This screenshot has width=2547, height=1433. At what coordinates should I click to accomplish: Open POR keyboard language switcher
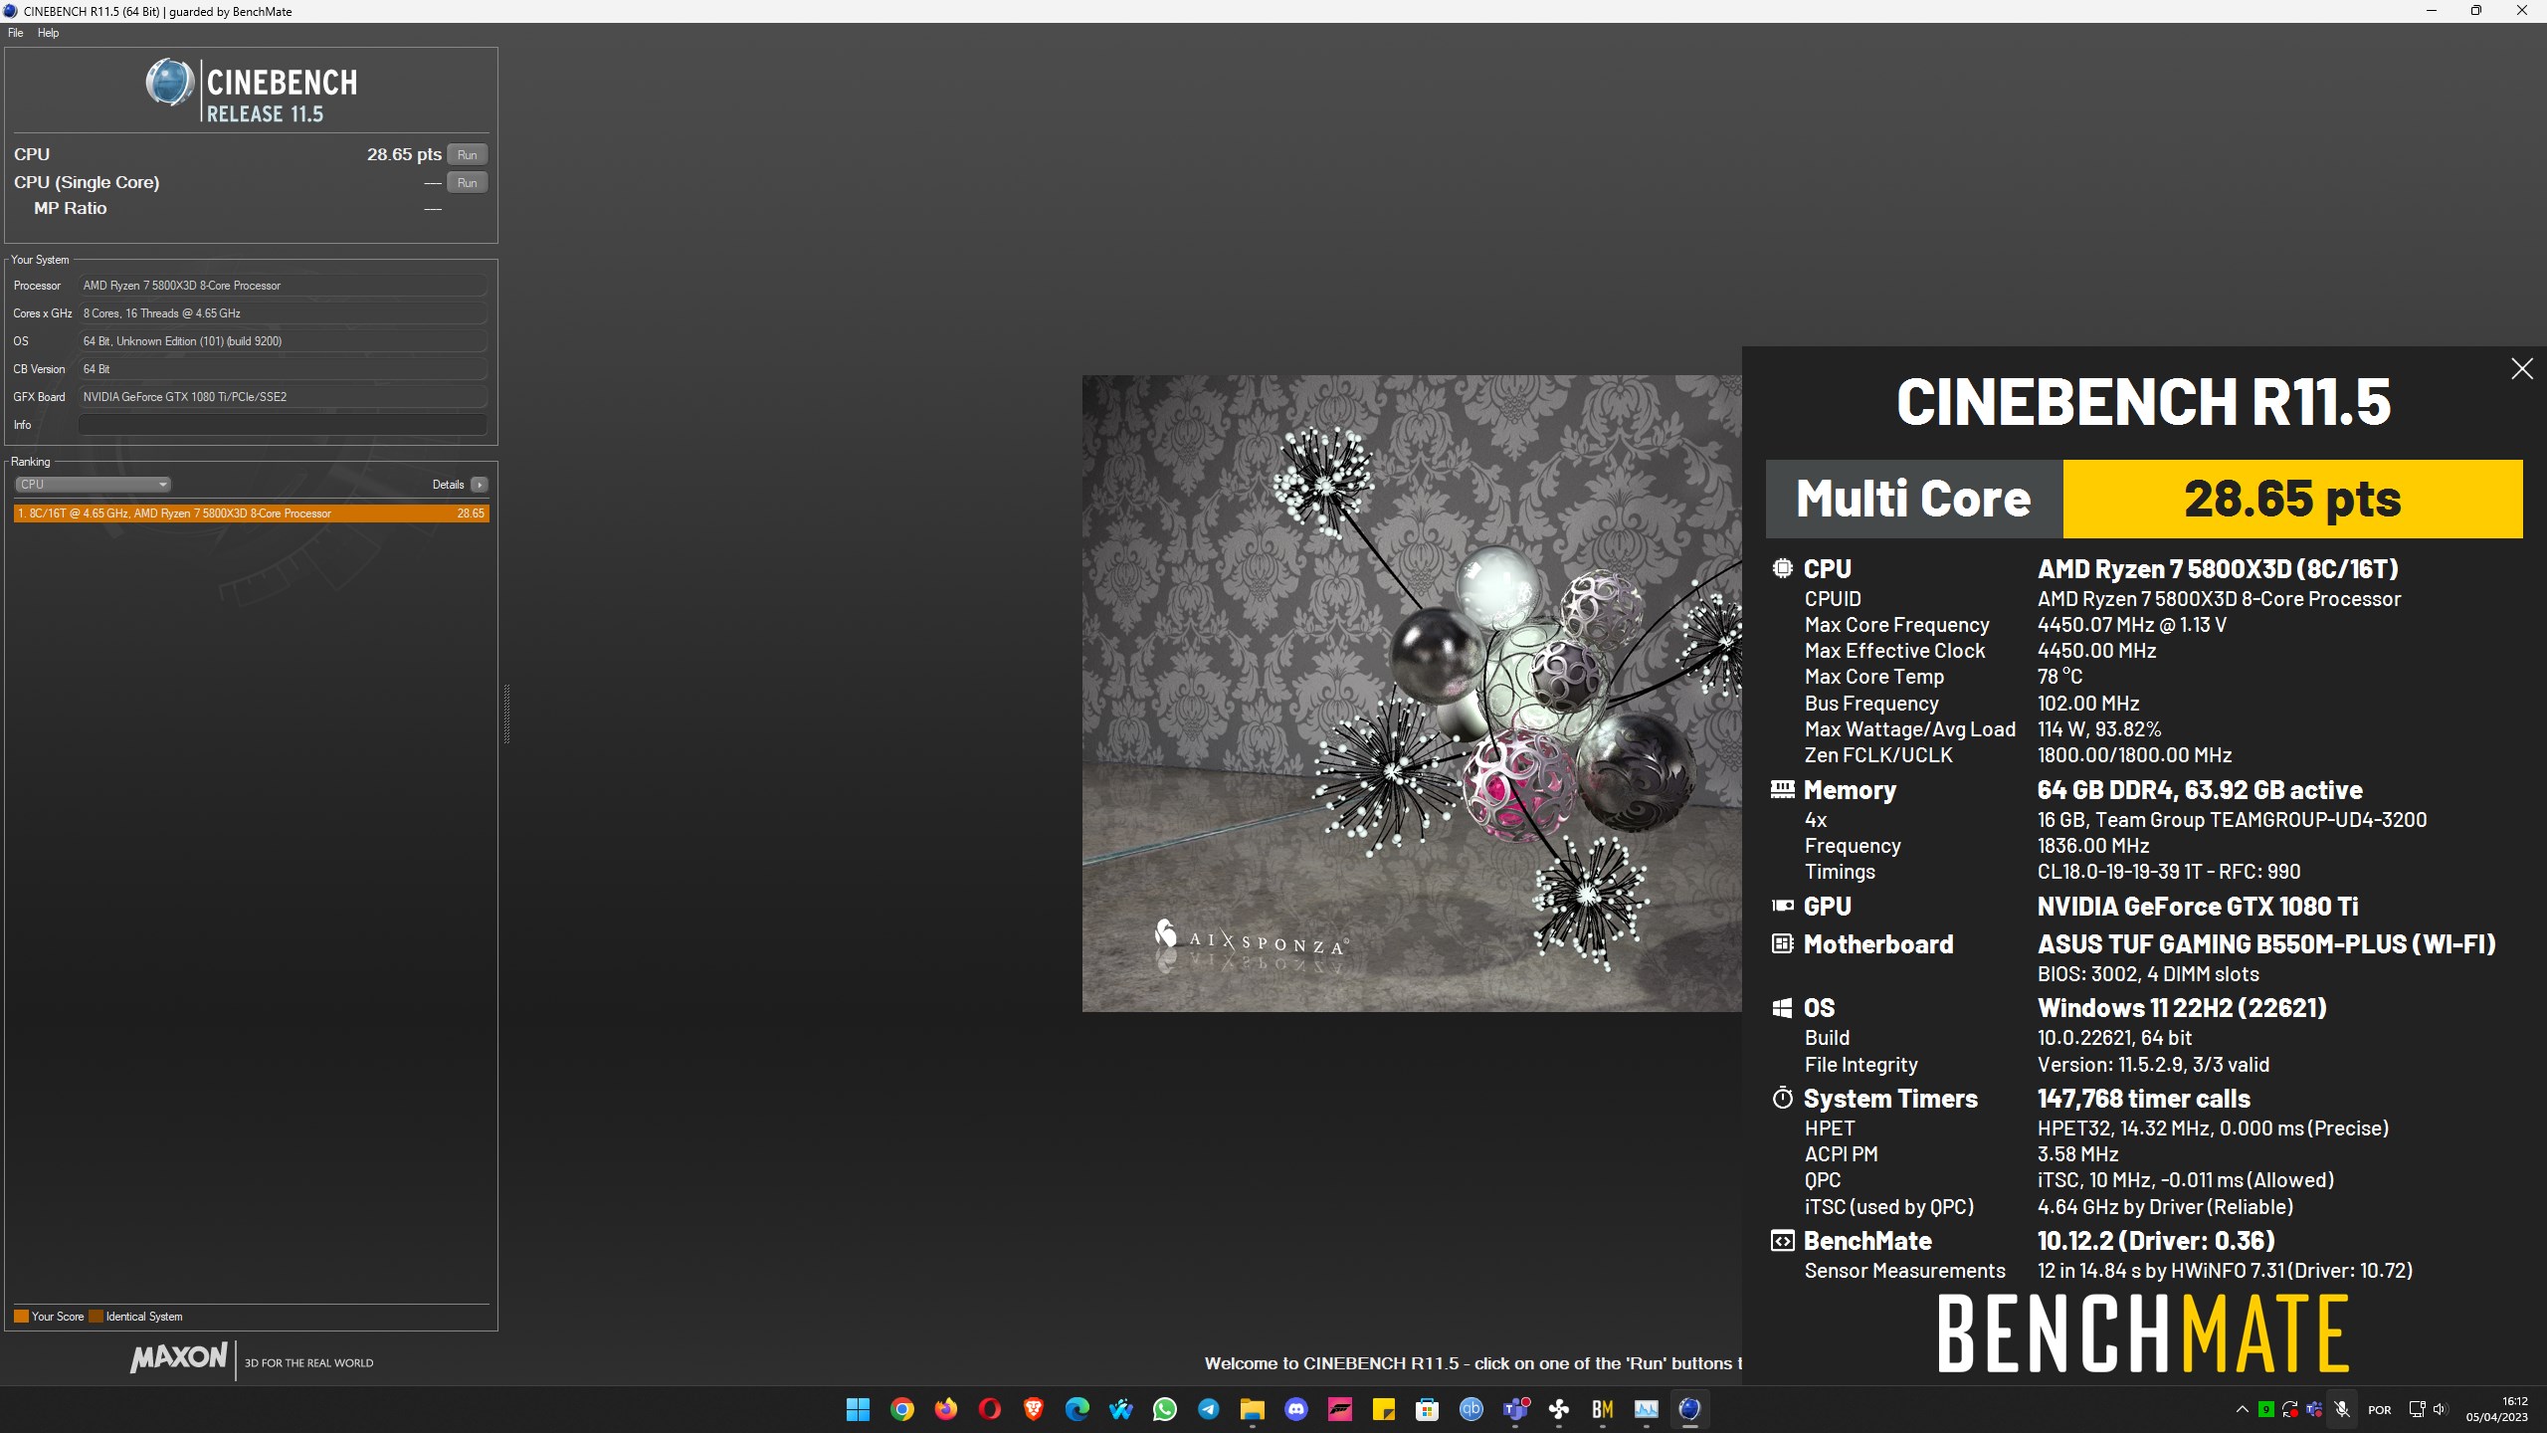(2379, 1409)
